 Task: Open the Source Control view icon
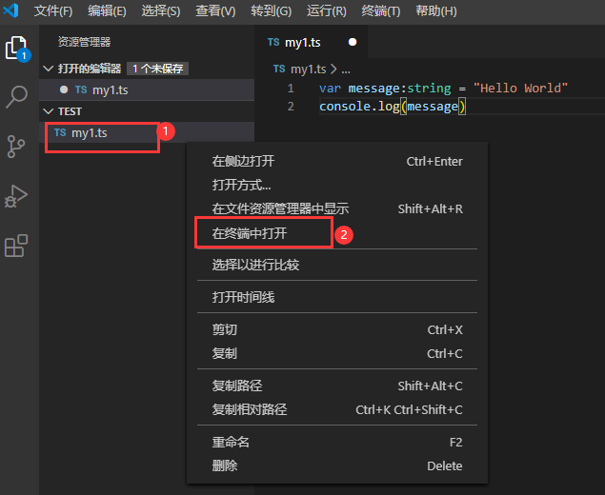click(16, 146)
